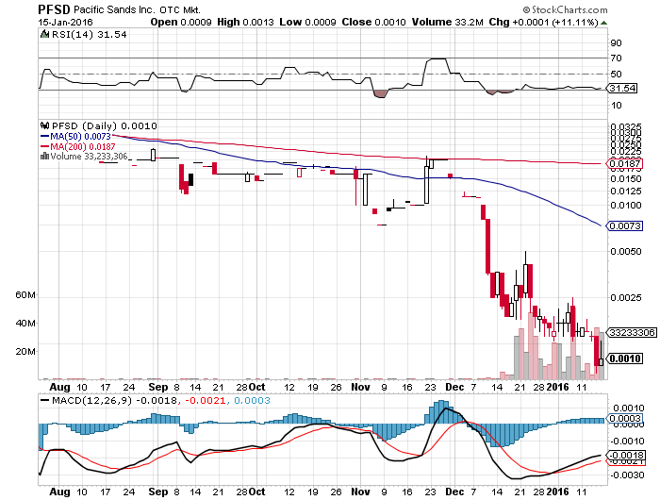This screenshot has height=500, width=660.
Task: Click the 60M volume axis label
Action: [x=25, y=295]
